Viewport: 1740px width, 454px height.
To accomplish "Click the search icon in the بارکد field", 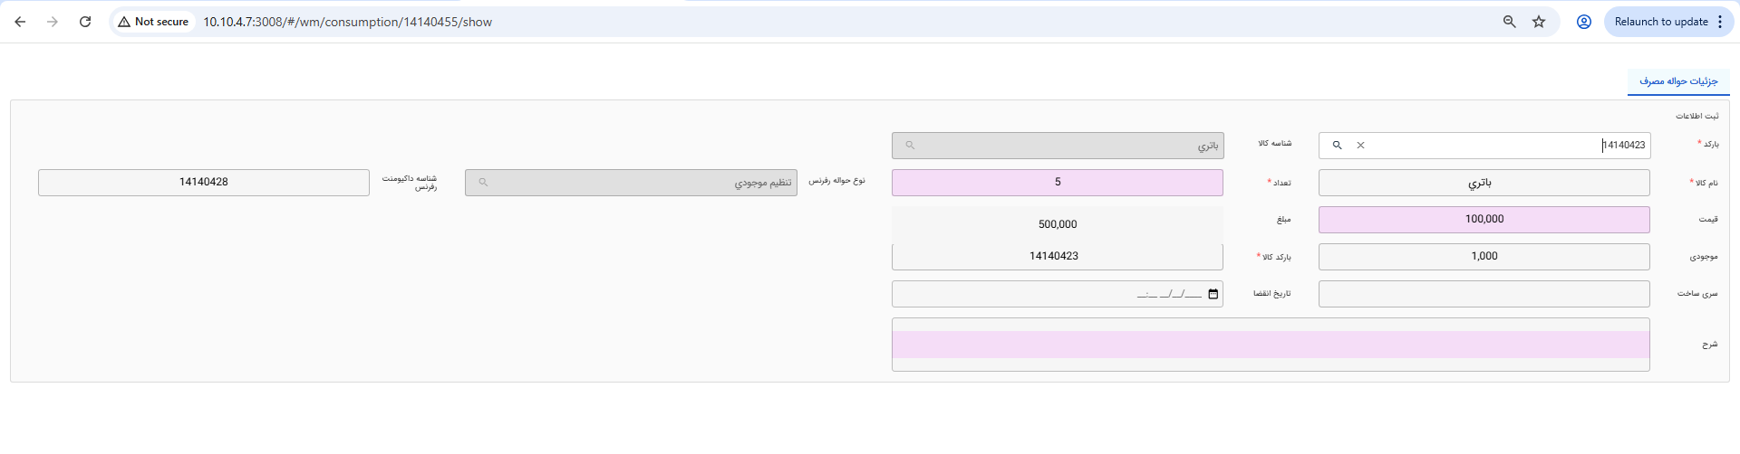I will [1337, 145].
